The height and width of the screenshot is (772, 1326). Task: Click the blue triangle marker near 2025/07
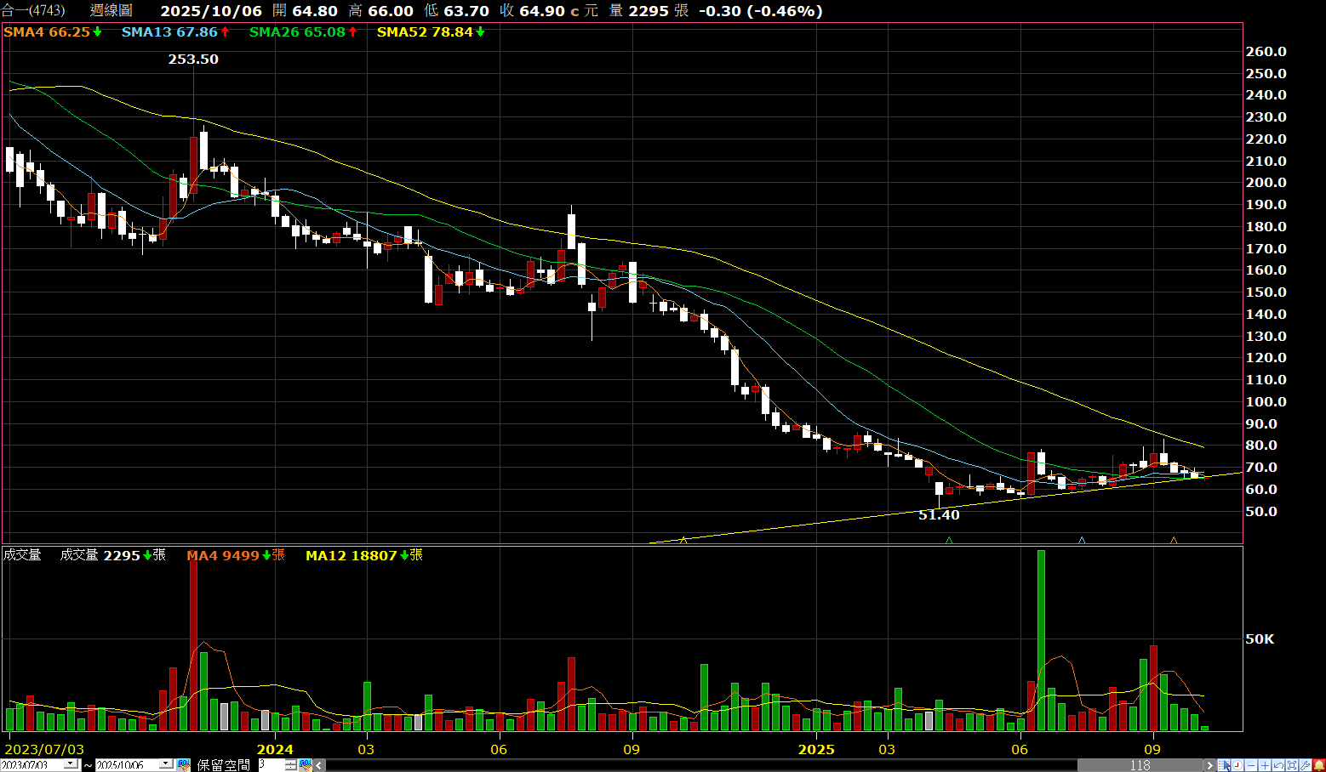click(1082, 540)
